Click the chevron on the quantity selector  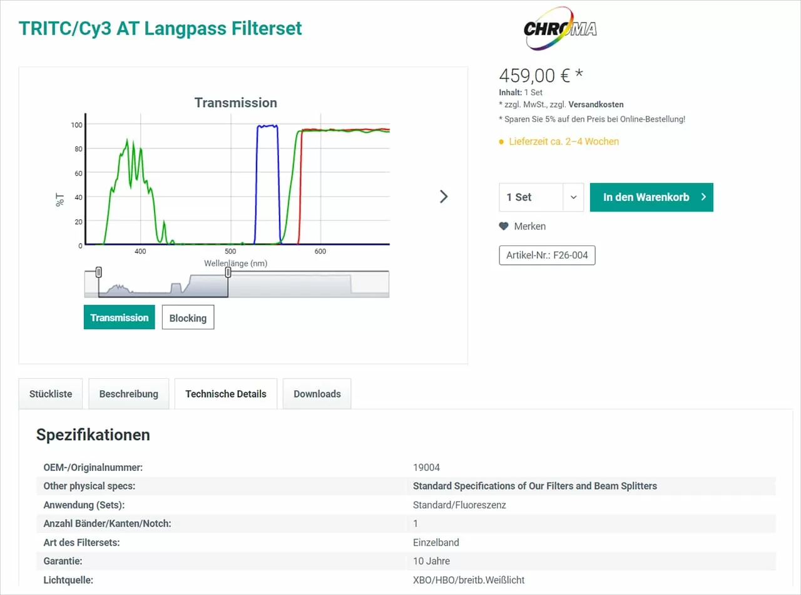[573, 197]
